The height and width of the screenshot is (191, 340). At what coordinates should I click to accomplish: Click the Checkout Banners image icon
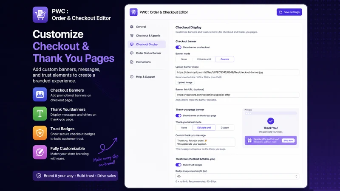(40, 94)
